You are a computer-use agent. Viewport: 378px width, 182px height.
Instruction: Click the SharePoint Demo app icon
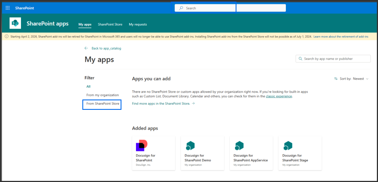tap(190, 145)
